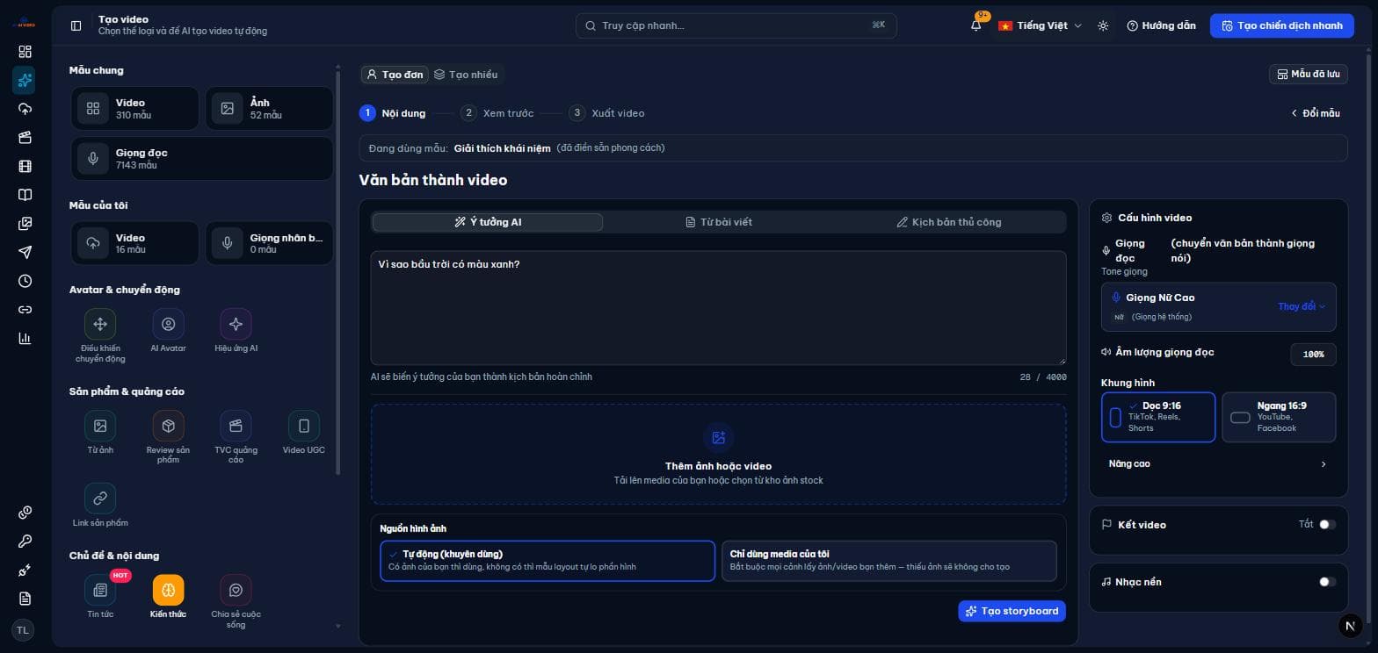Choose the Link sản phẩm icon
This screenshot has height=653, width=1378.
[x=100, y=499]
